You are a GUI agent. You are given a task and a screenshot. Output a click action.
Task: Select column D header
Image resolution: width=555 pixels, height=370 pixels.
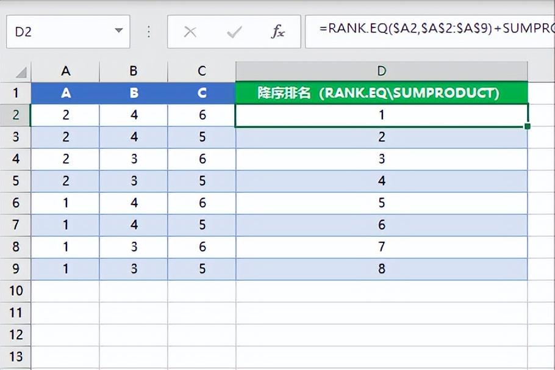coord(382,71)
